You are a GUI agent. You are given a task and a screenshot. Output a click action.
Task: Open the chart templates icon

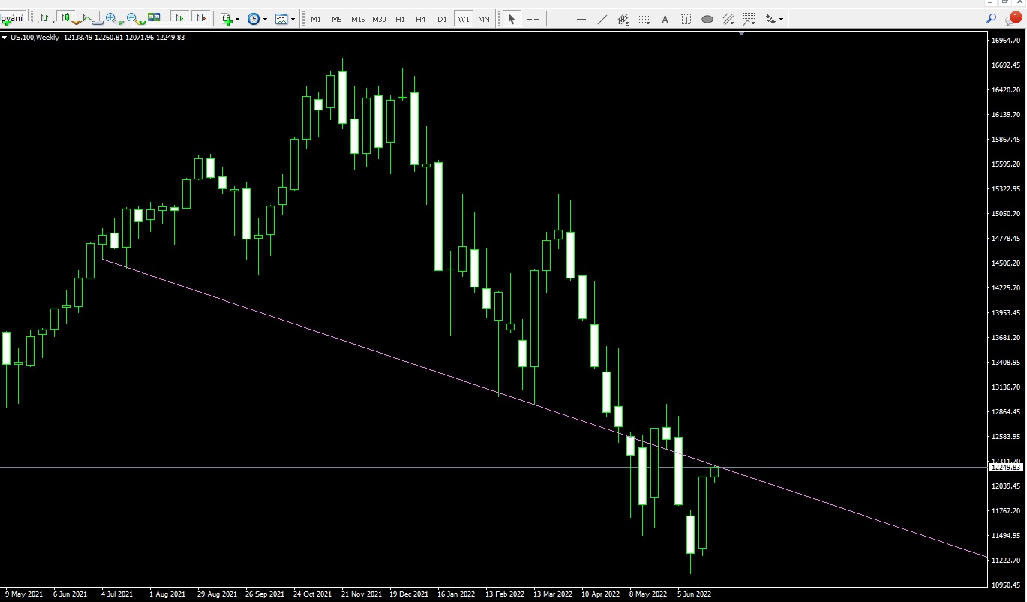281,19
